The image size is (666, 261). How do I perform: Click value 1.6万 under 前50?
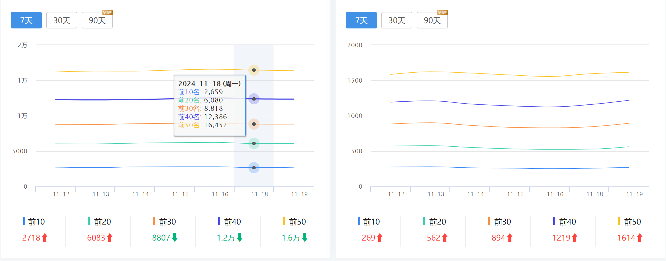291,238
